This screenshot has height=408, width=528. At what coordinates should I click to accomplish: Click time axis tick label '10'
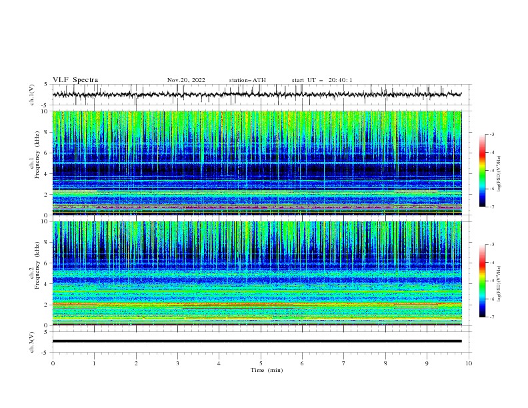click(469, 363)
